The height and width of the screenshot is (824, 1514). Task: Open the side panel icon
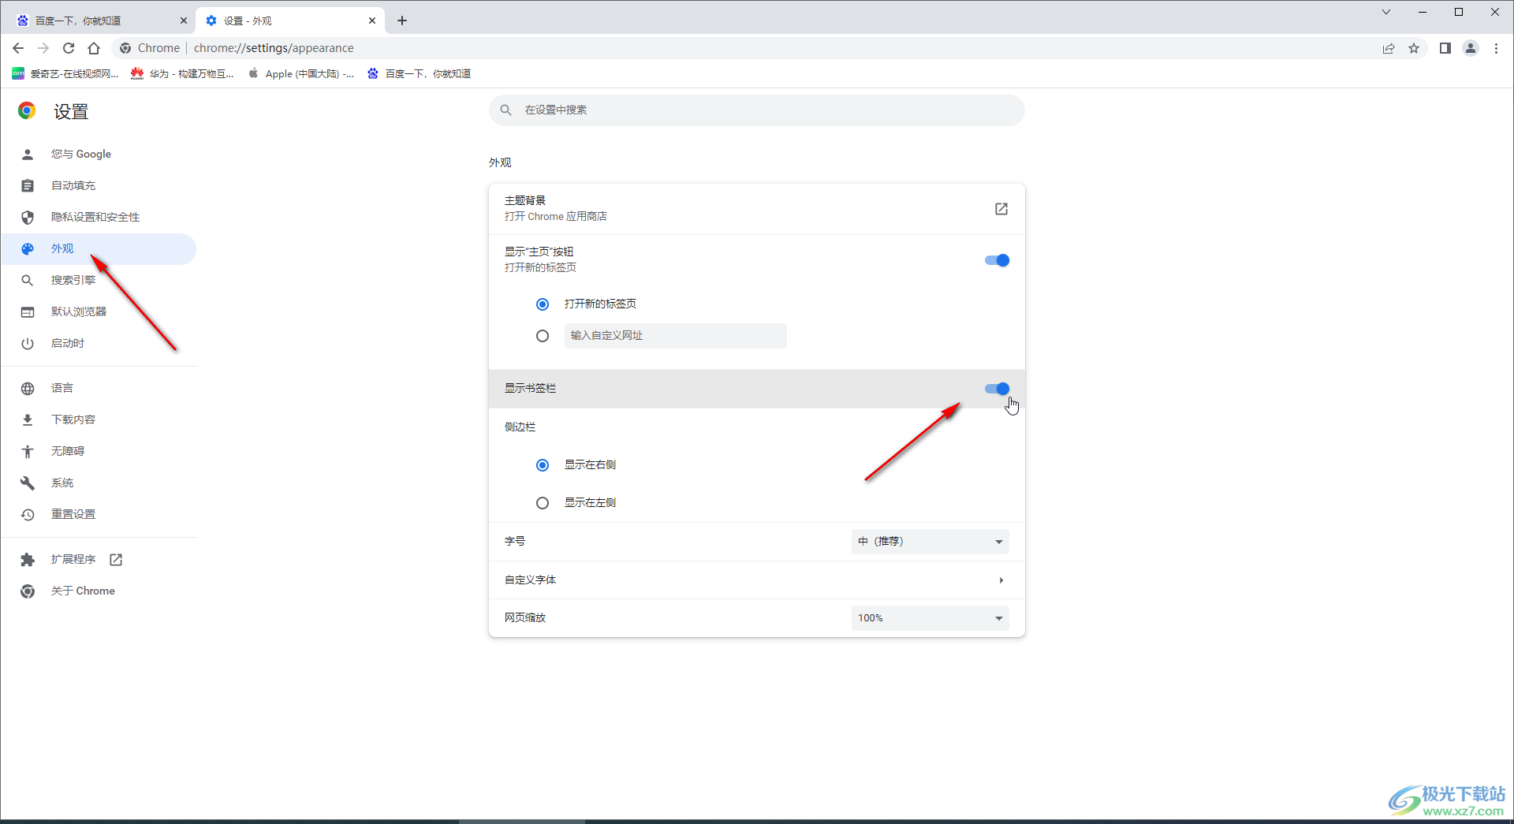pyautogui.click(x=1445, y=48)
